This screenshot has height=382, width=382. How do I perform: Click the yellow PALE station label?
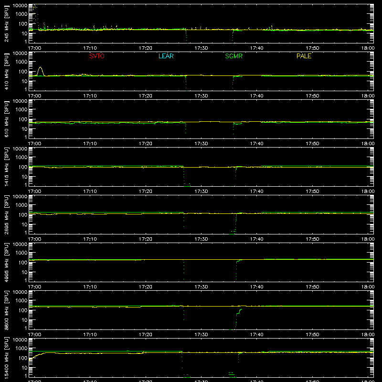point(304,56)
